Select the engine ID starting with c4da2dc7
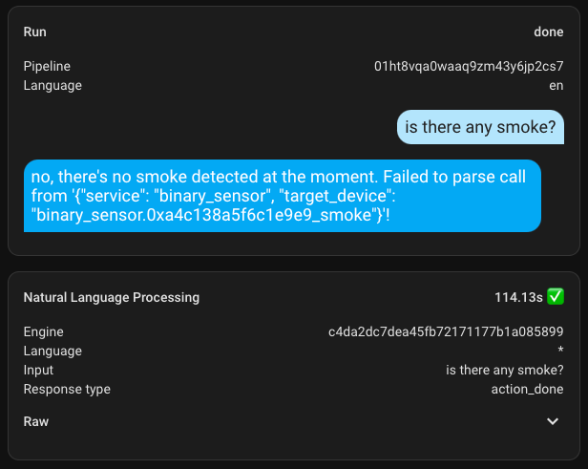 [446, 332]
